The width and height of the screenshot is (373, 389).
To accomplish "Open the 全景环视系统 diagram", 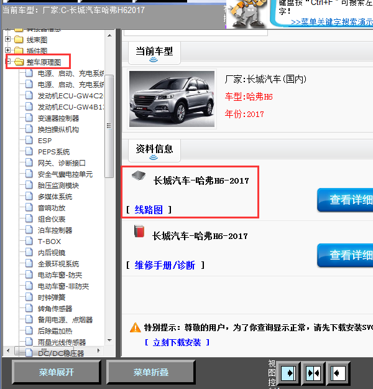I will pos(58,264).
